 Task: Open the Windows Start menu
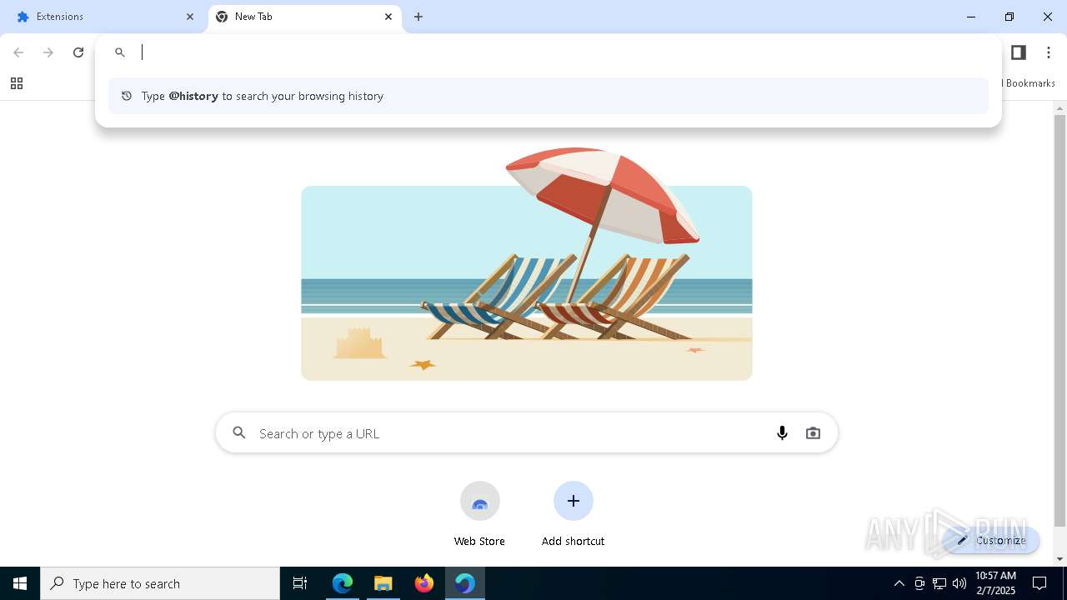pyautogui.click(x=20, y=583)
